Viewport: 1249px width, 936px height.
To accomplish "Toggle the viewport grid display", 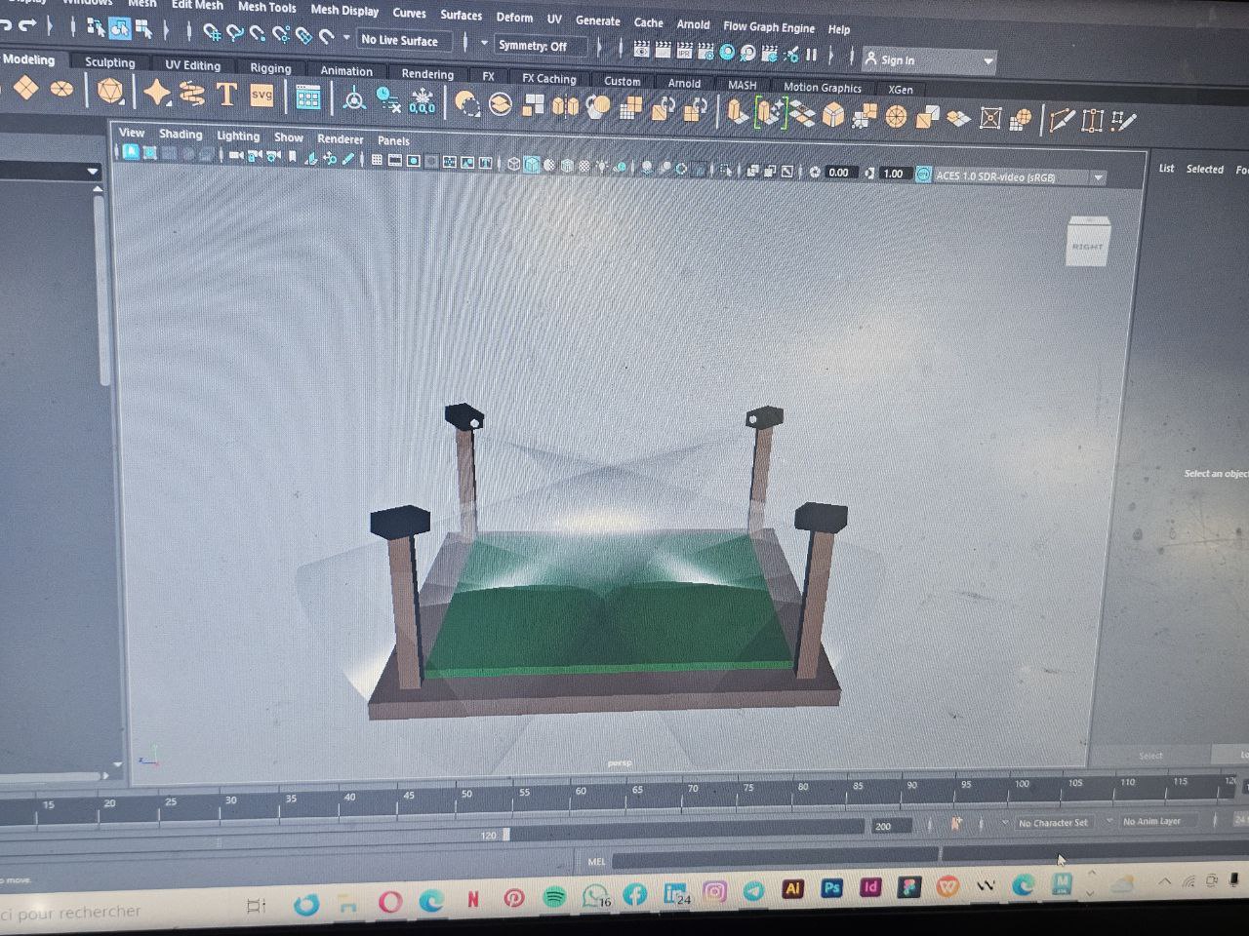I will 377,160.
